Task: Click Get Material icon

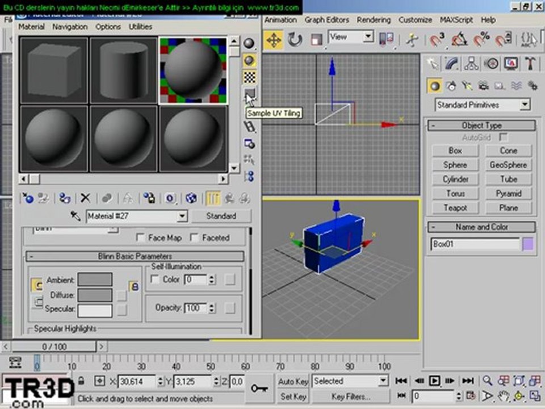Action: coord(27,198)
